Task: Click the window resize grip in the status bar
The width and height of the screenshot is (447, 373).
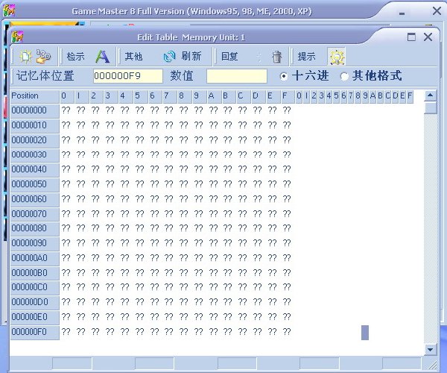Action: [432, 365]
